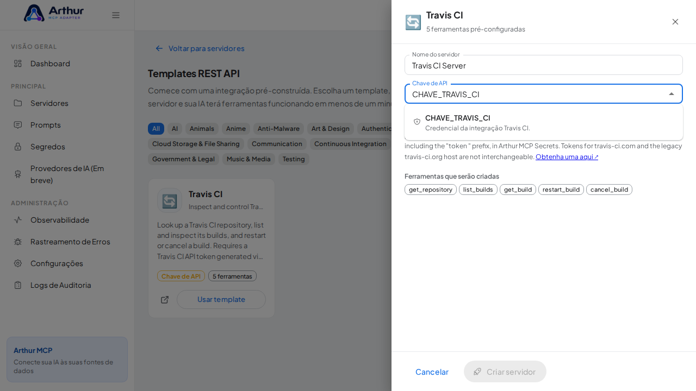Open Prompts in the sidebar

coord(67,125)
